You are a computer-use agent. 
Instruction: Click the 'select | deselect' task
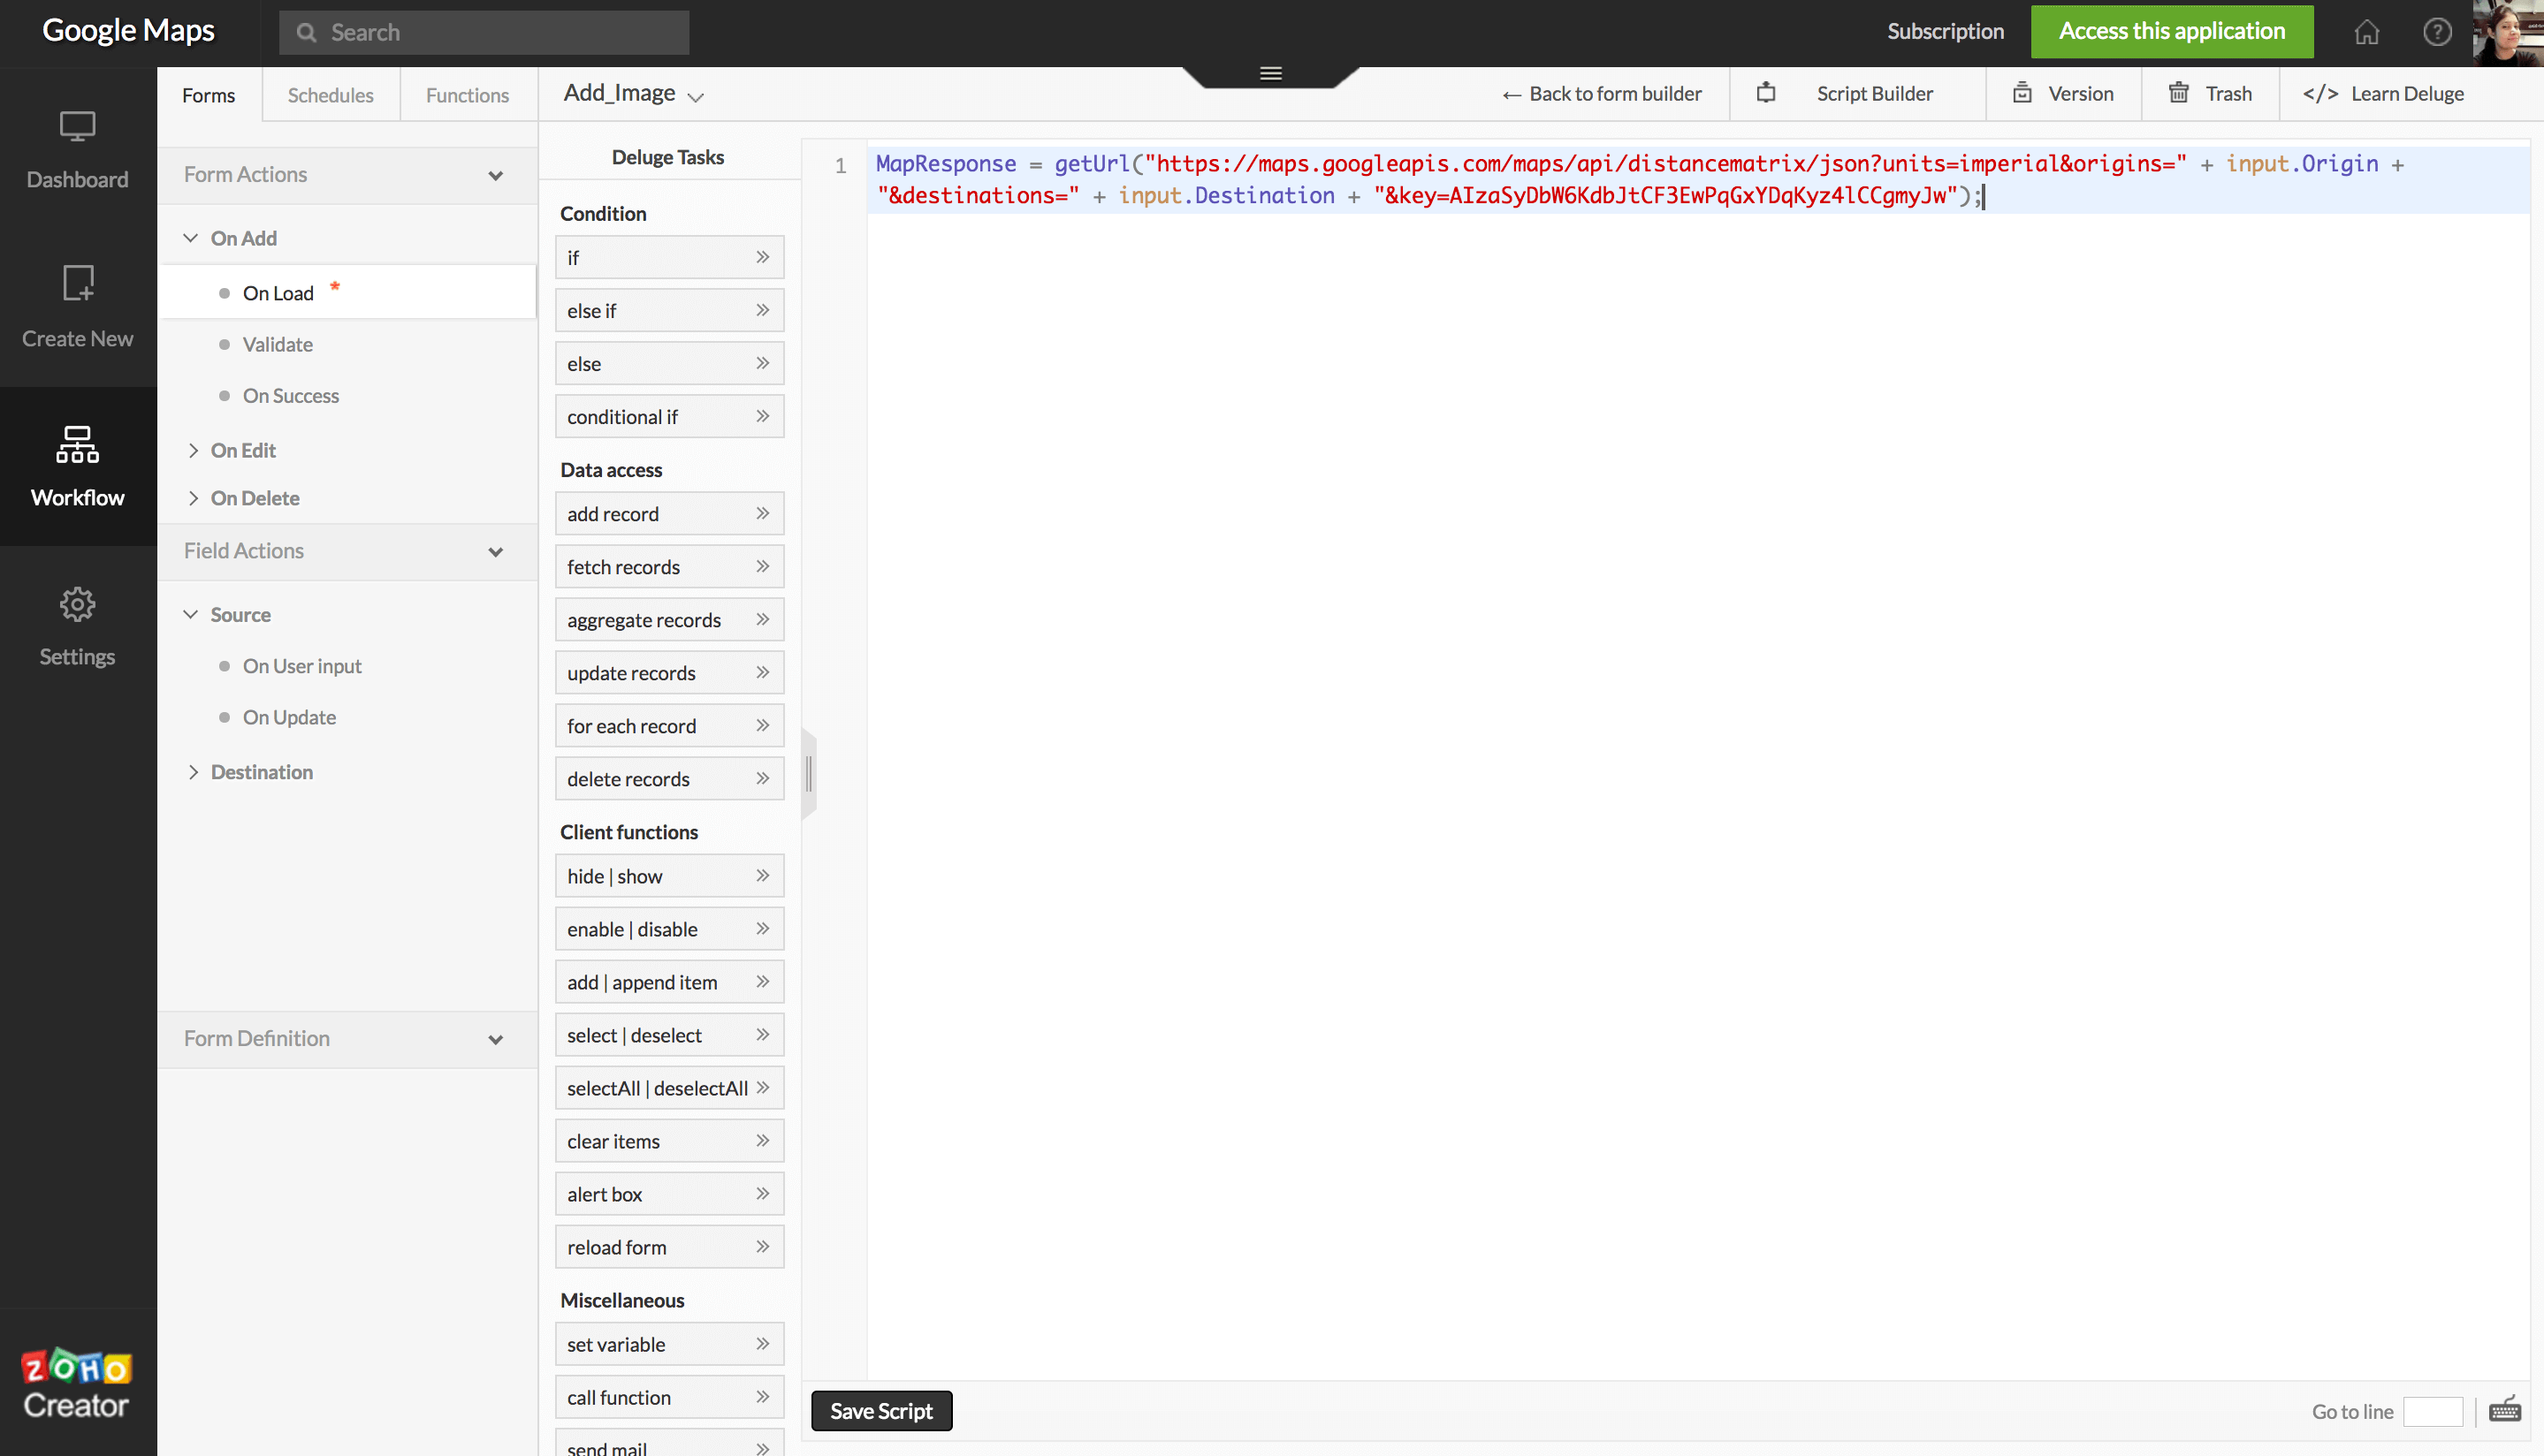click(x=669, y=1034)
